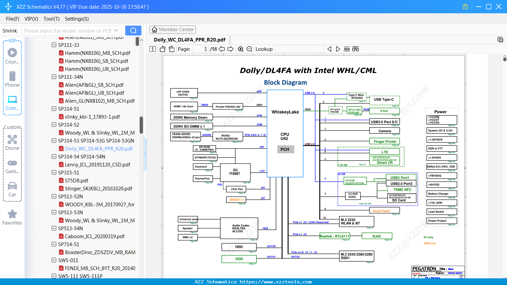The width and height of the screenshot is (507, 285).
Task: Go to next page arrow
Action: click(x=230, y=49)
